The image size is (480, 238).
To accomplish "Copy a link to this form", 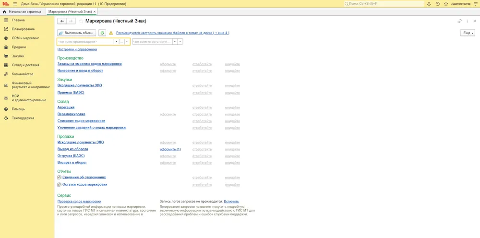I will 459,21.
